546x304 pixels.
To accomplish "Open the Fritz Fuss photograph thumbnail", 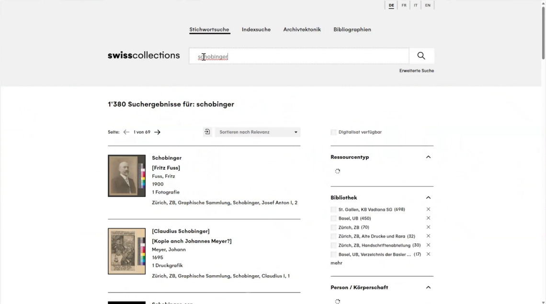I will coord(126,176).
